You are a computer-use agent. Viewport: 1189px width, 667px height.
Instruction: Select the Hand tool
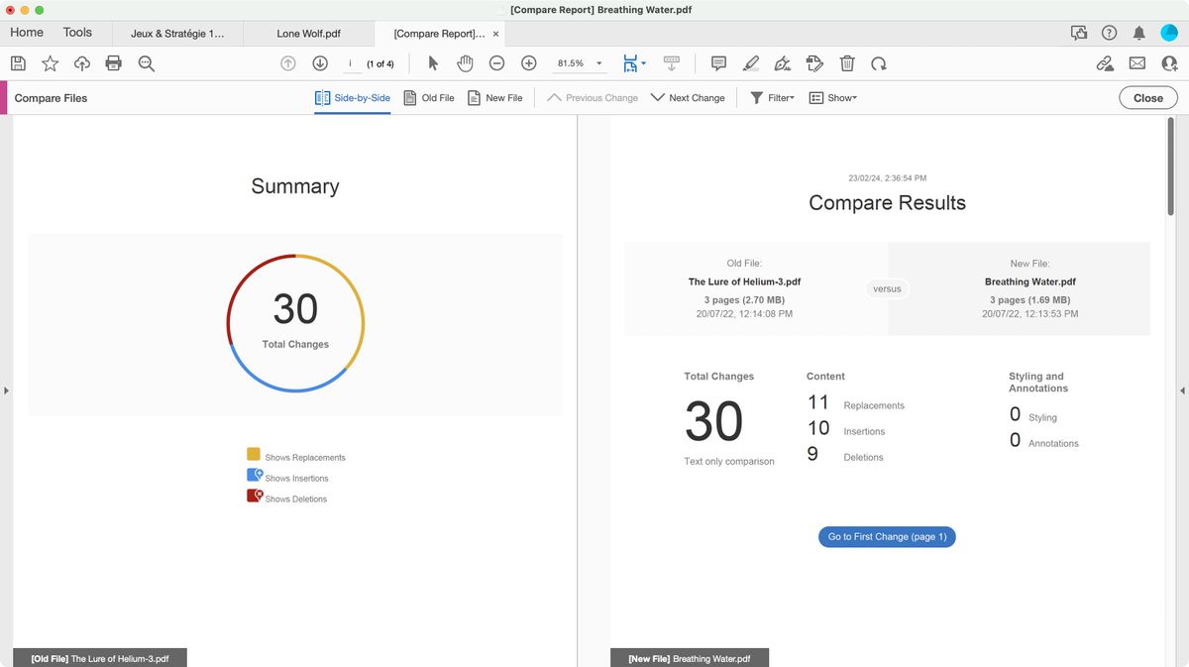pos(465,62)
